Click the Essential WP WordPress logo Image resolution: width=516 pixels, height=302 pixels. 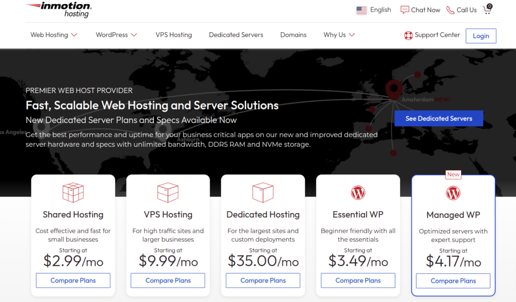coord(358,192)
